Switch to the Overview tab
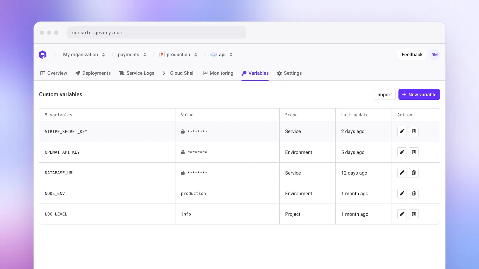Image resolution: width=479 pixels, height=269 pixels. point(54,73)
